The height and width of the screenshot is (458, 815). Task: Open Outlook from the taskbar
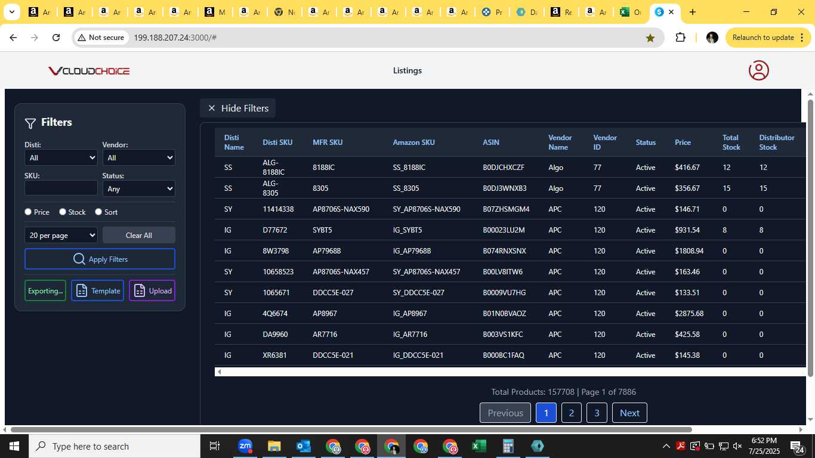coord(304,446)
